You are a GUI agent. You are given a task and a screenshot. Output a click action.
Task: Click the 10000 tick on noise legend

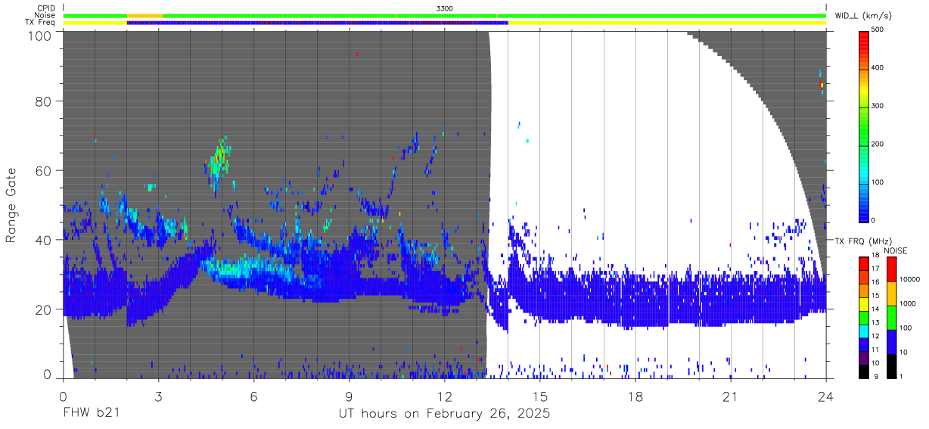pos(911,280)
